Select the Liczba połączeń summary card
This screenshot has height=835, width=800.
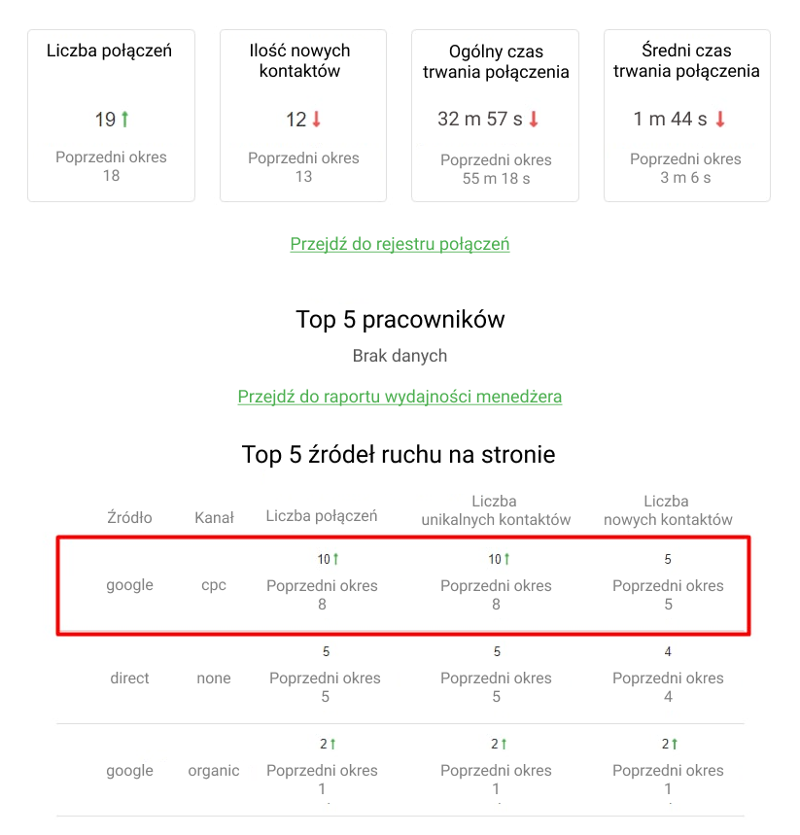(112, 116)
